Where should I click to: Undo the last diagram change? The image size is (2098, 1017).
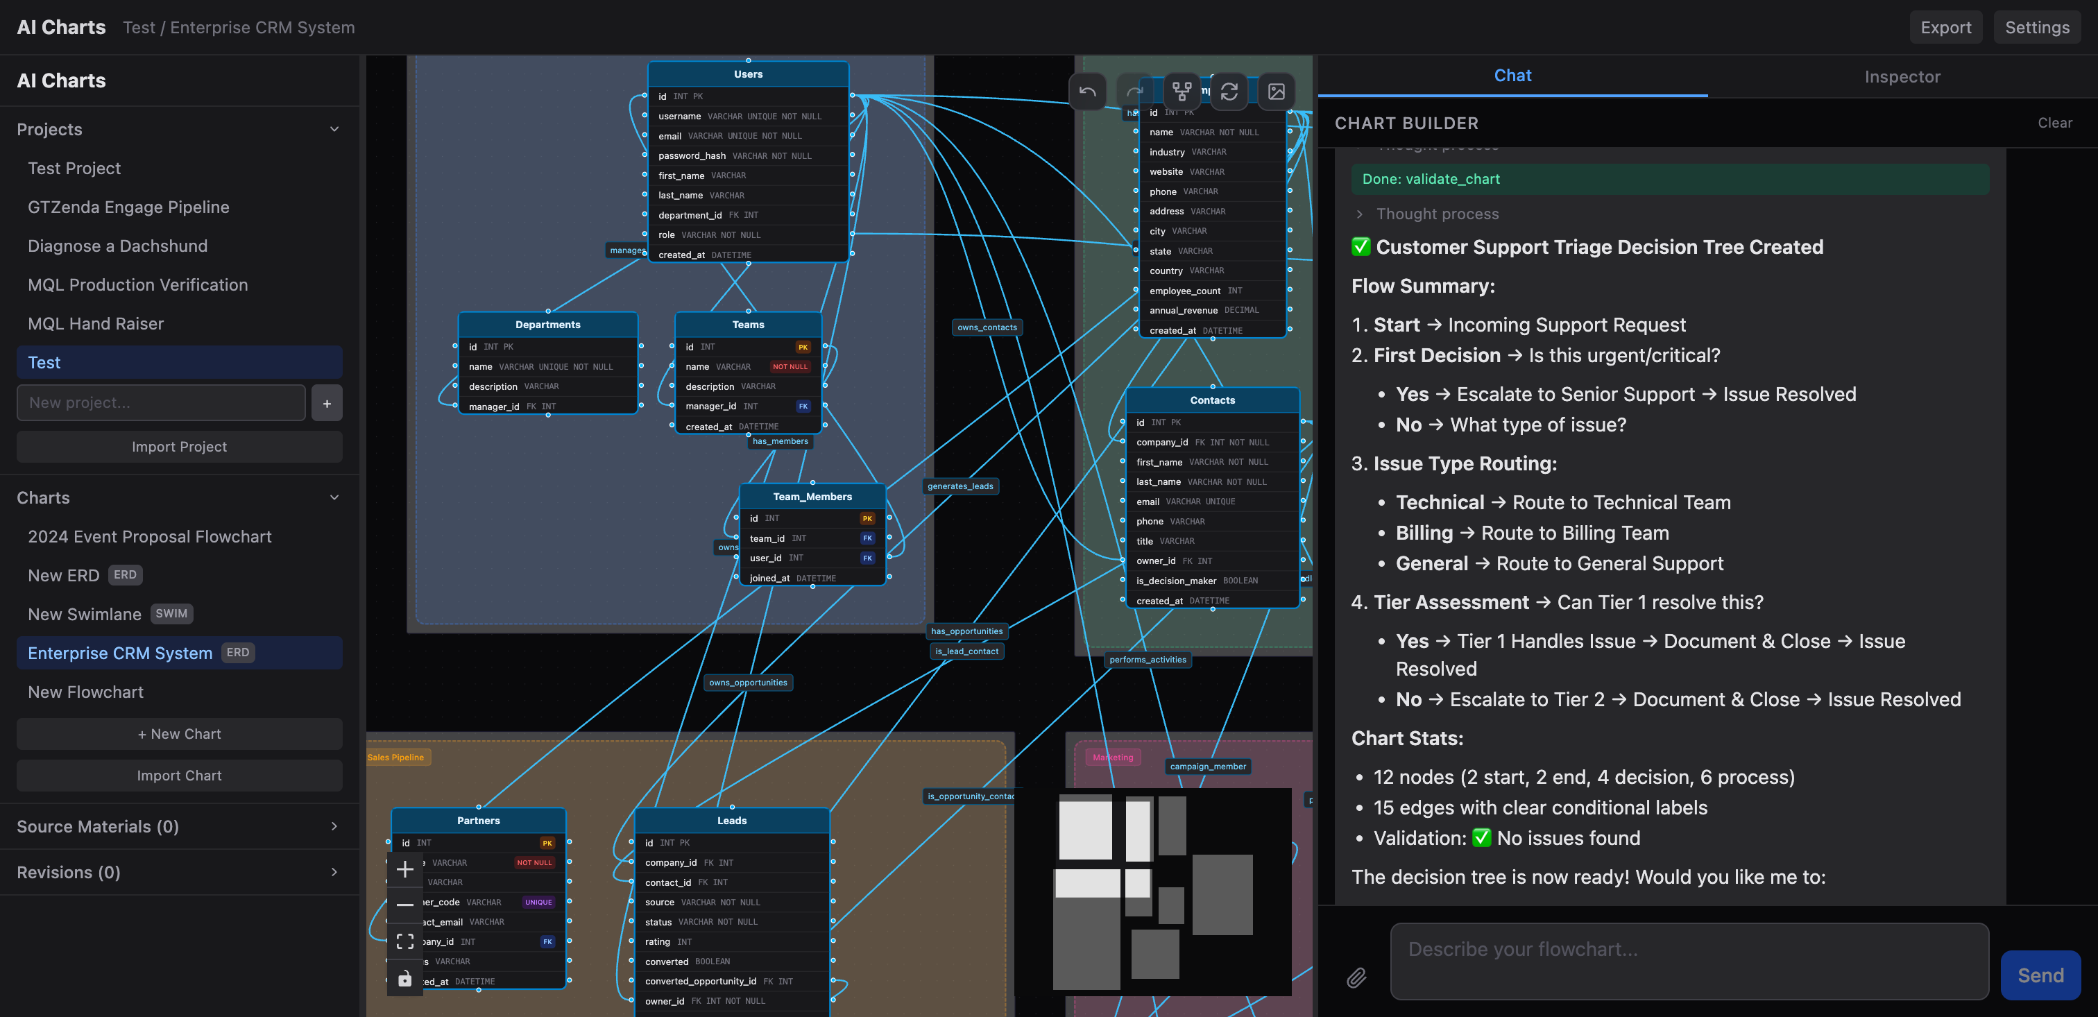pos(1087,91)
